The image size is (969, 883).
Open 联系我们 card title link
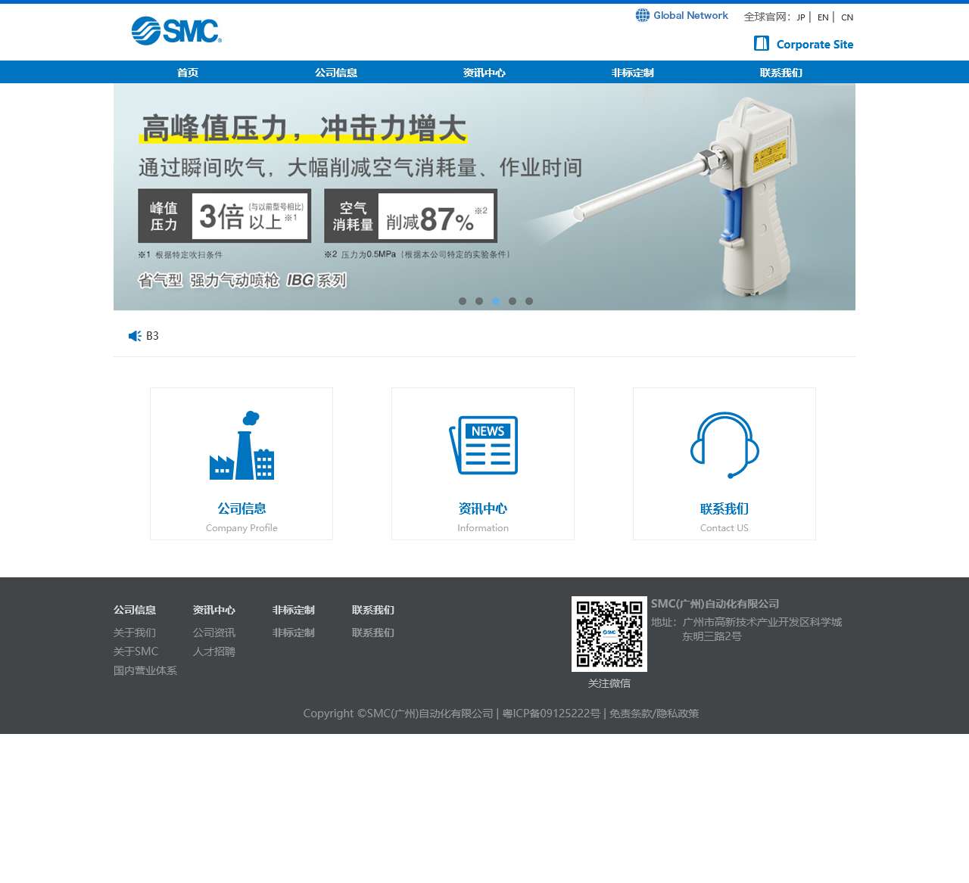724,508
